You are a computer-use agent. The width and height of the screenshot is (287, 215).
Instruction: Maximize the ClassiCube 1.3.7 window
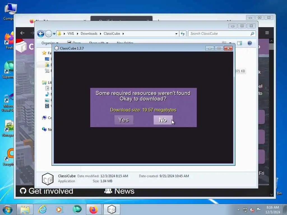pos(219,48)
